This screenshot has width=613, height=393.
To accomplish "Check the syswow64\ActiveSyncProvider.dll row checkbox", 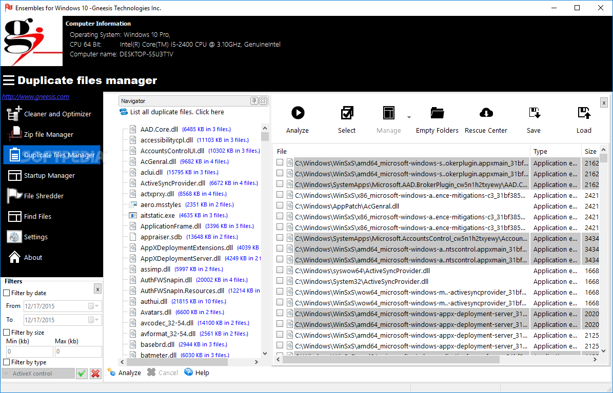I will point(280,270).
